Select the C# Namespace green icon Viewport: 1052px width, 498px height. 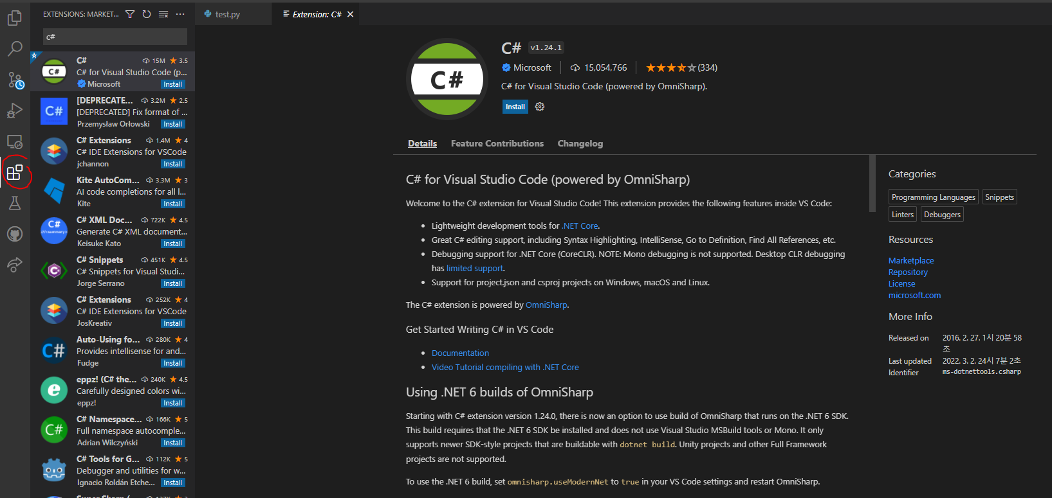click(54, 430)
